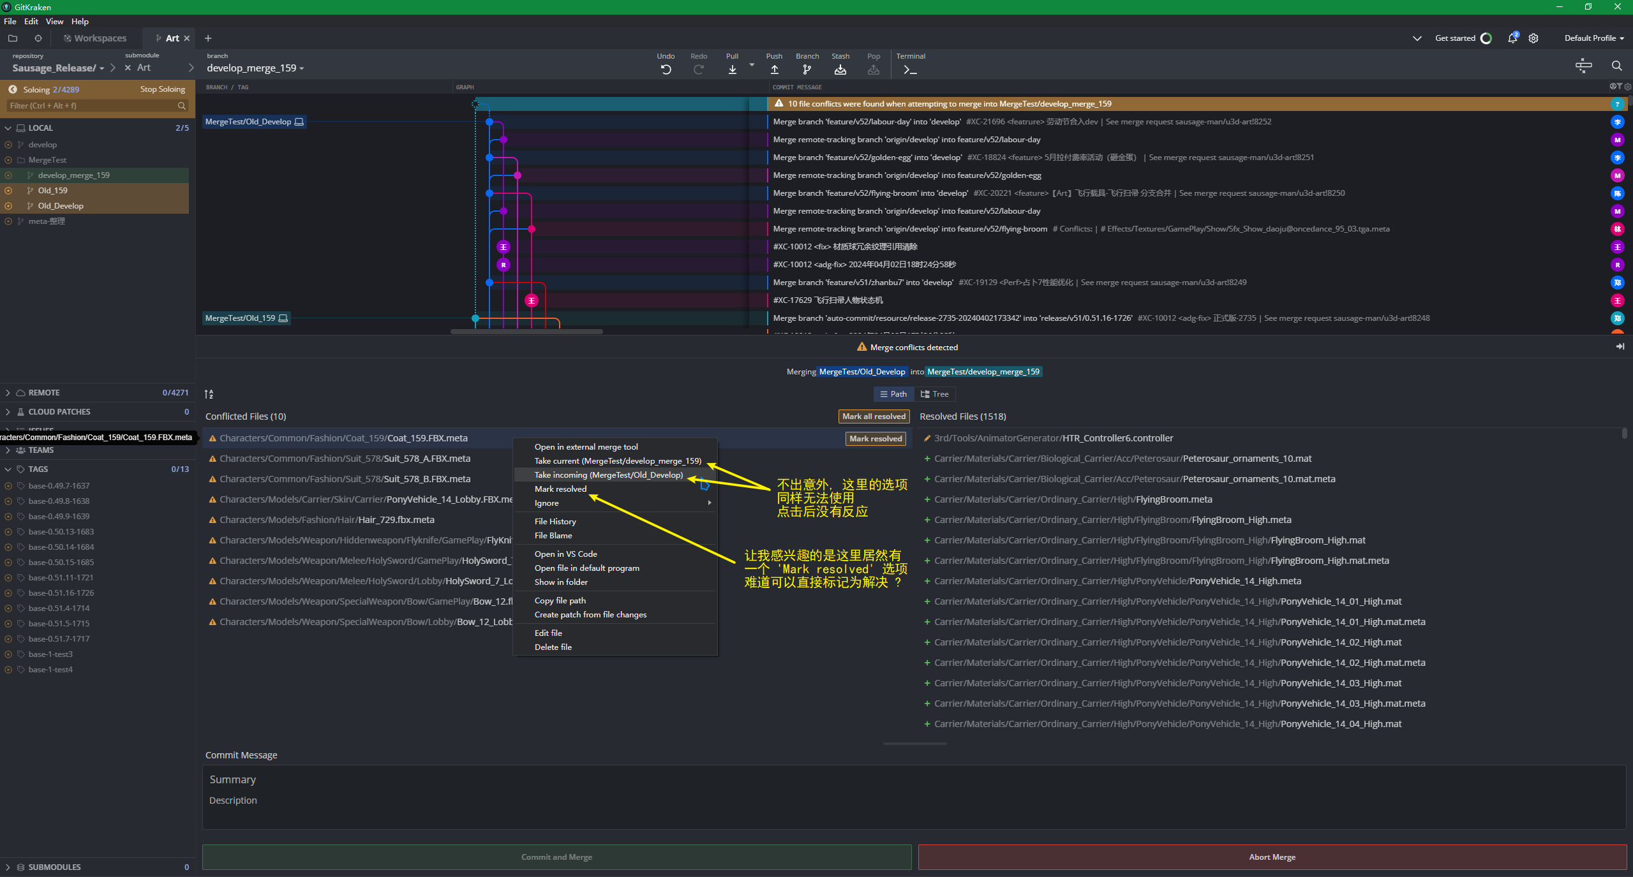Image resolution: width=1633 pixels, height=877 pixels.
Task: Open the notifications bell icon
Action: (x=1512, y=38)
